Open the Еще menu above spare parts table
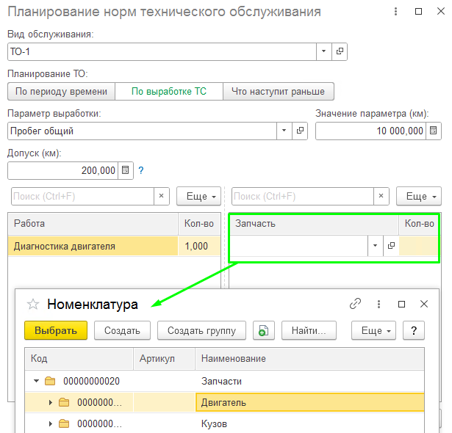This screenshot has height=433, width=452. click(419, 196)
